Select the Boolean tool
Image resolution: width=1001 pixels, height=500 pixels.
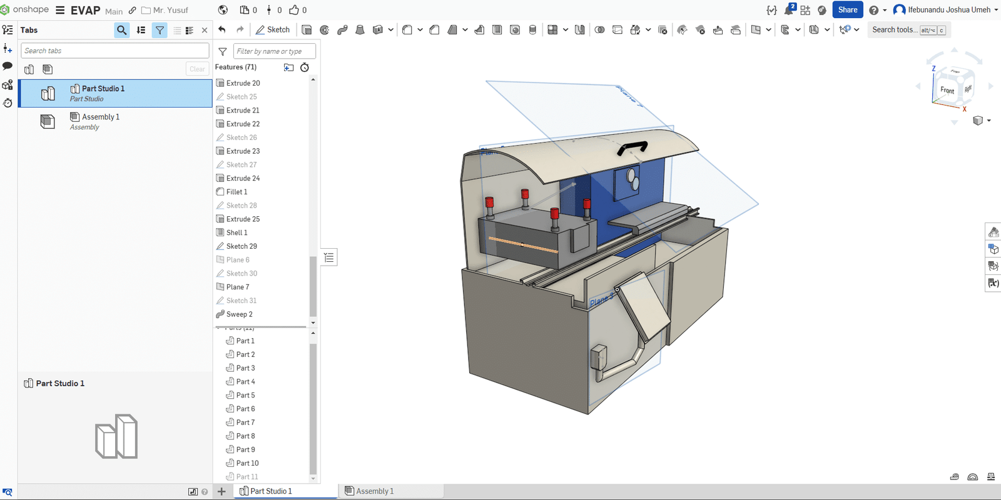599,29
